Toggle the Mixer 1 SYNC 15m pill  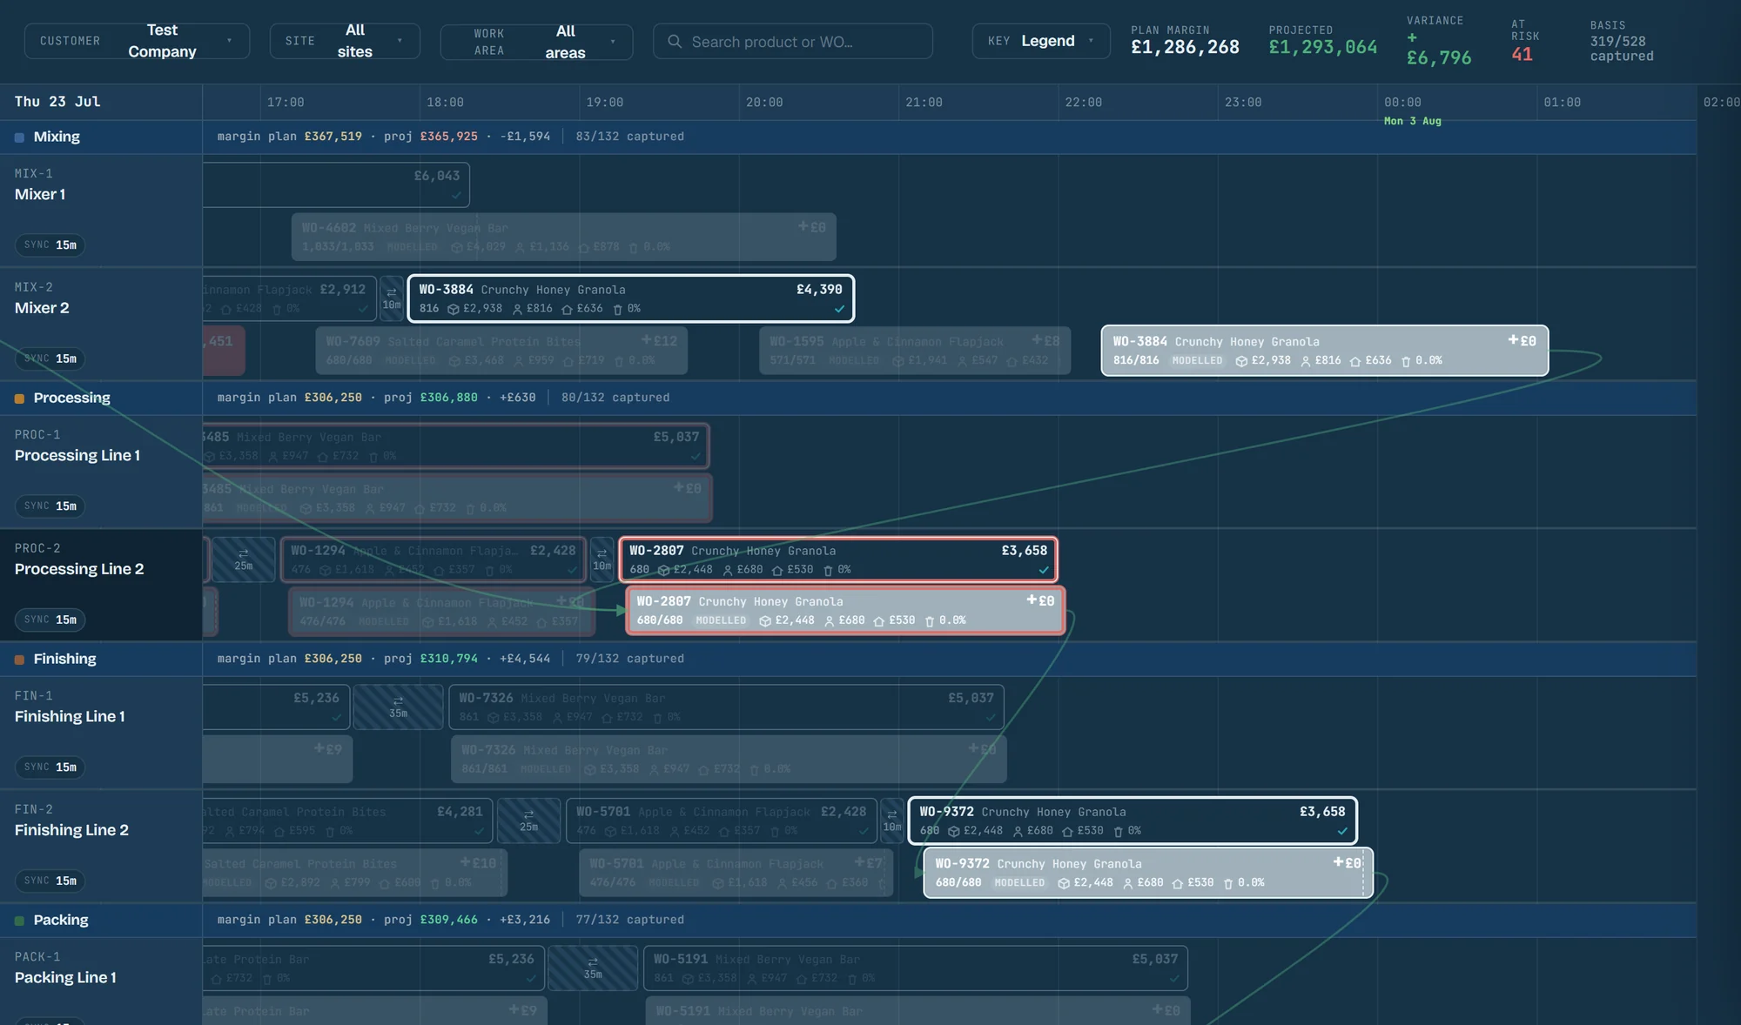click(50, 245)
